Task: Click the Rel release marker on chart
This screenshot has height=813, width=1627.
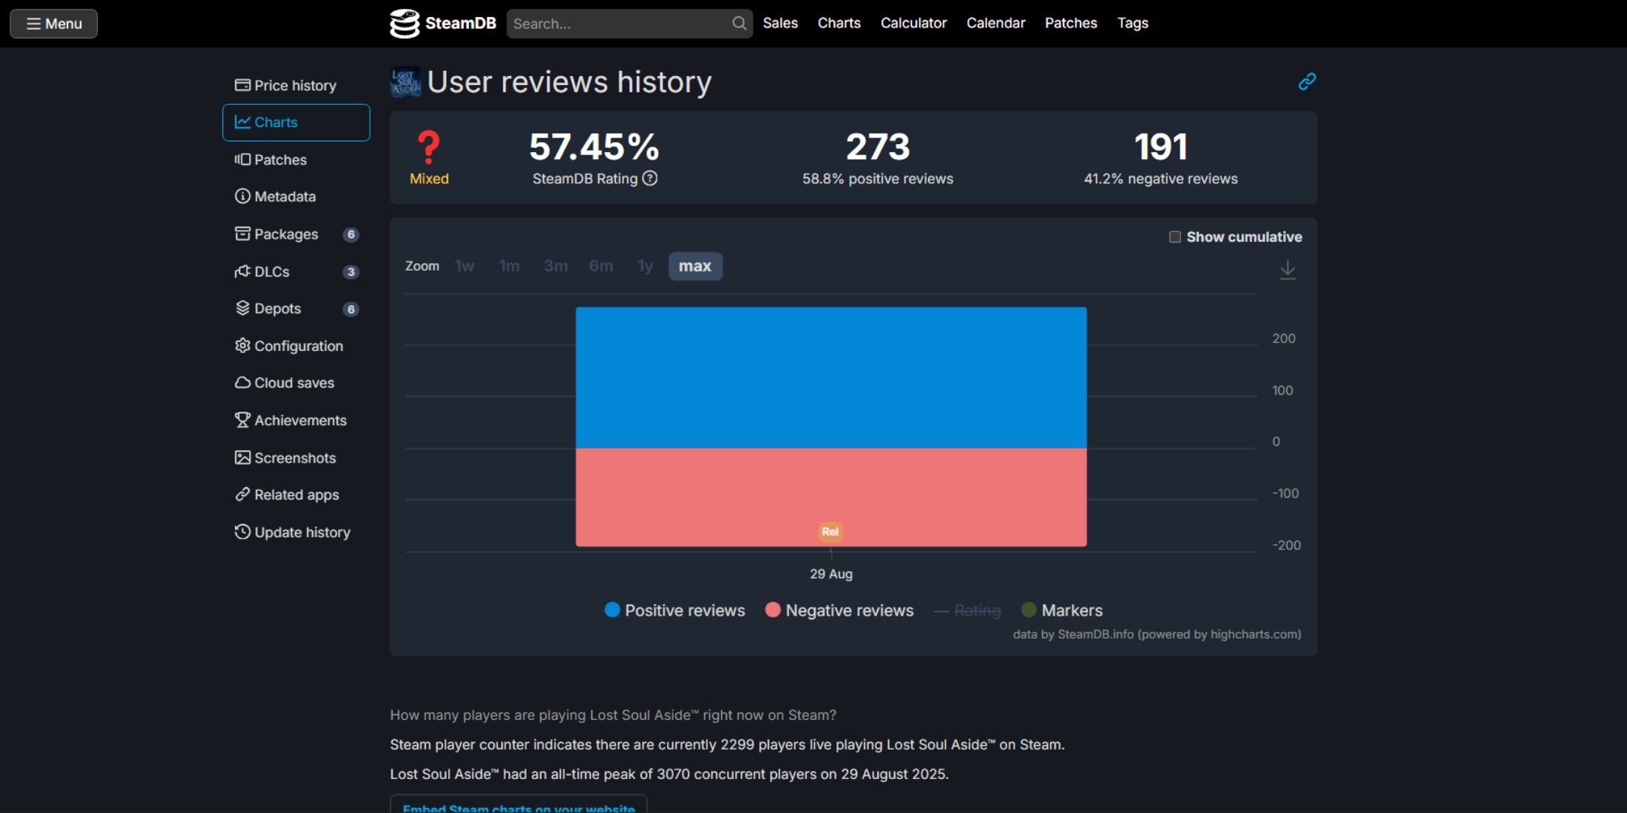Action: [831, 531]
